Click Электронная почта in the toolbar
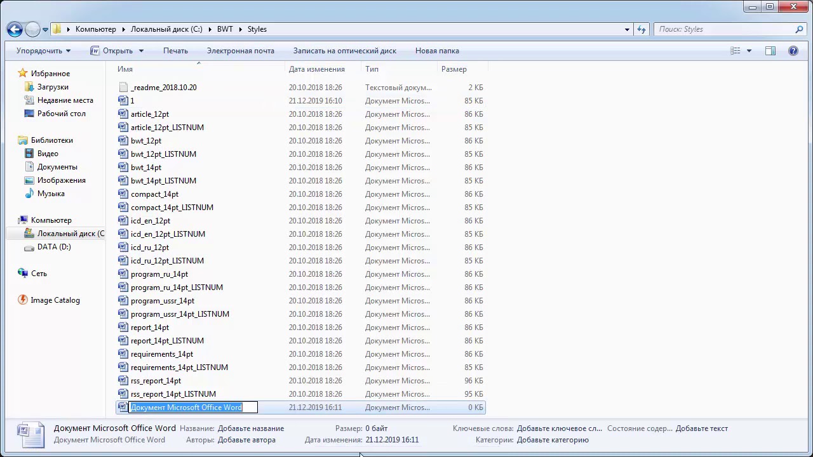This screenshot has height=457, width=813. point(240,51)
